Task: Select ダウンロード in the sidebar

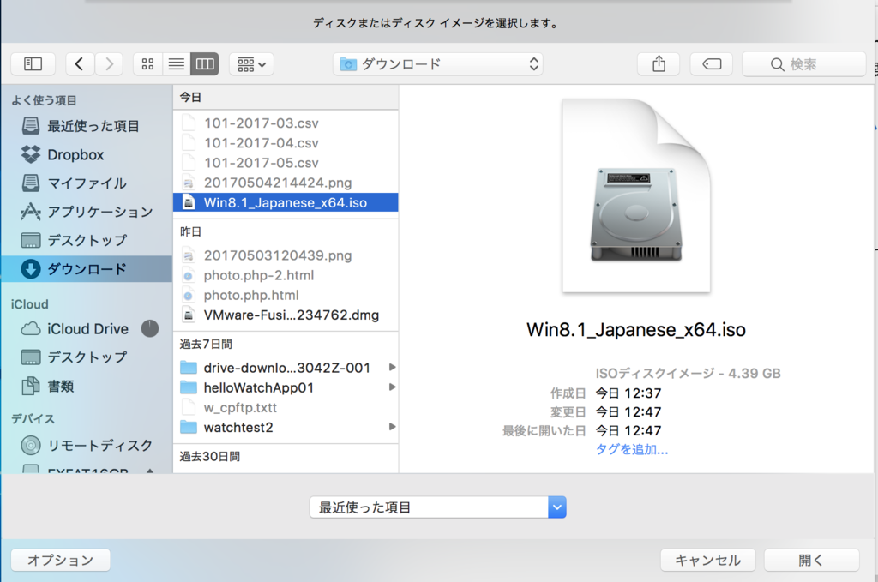Action: tap(87, 269)
